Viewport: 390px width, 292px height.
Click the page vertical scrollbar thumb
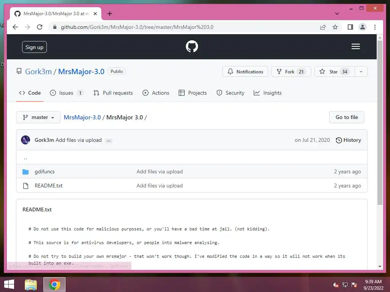point(380,123)
